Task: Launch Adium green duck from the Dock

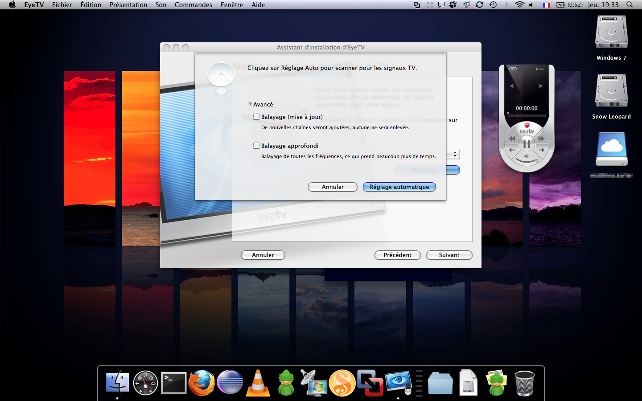Action: point(286,383)
